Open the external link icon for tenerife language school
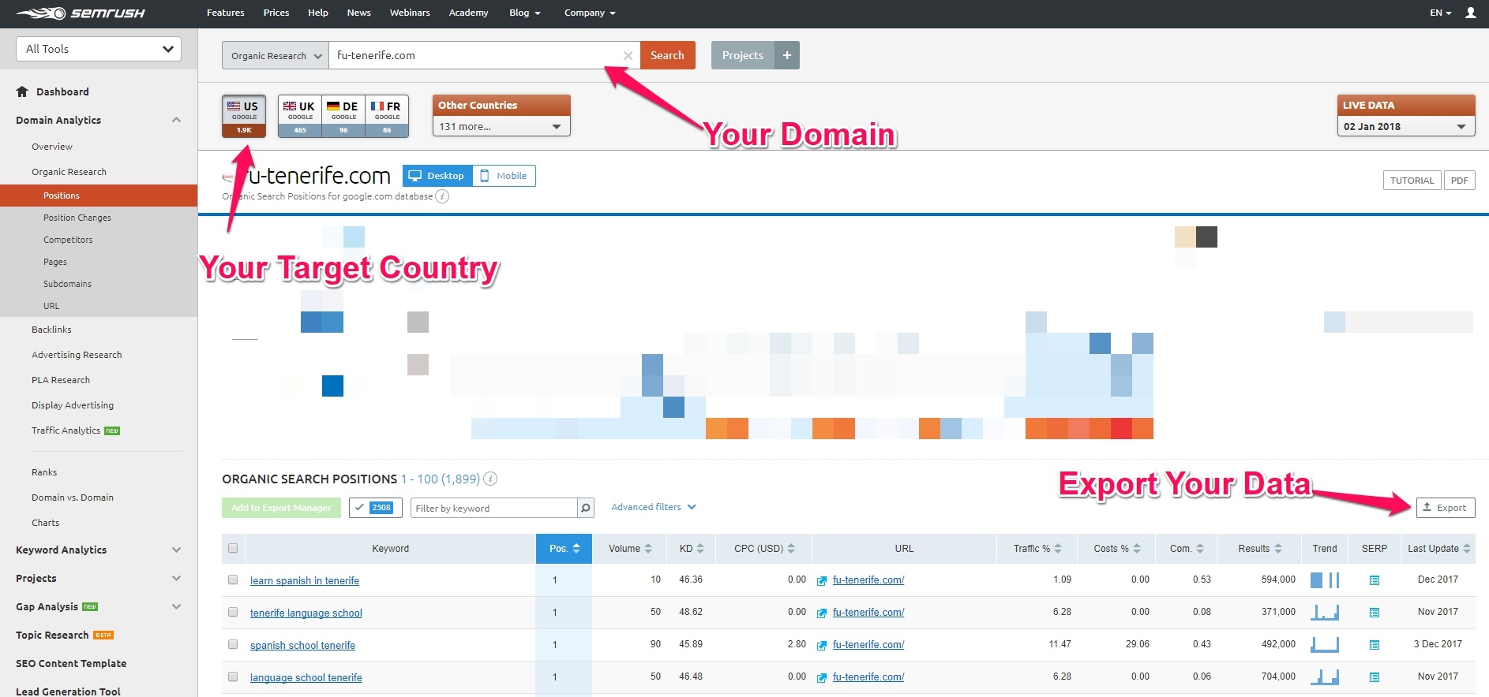Viewport: 1489px width, 697px height. pyautogui.click(x=822, y=613)
